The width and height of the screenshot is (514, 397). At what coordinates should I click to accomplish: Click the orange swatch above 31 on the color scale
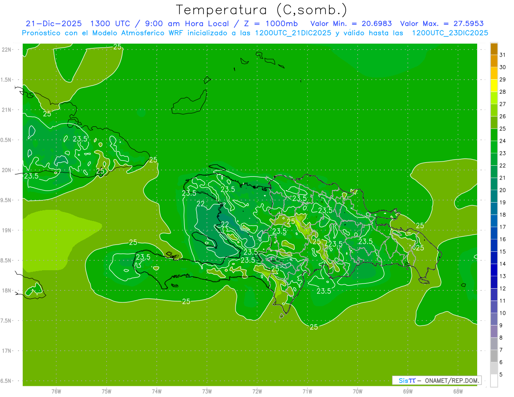coord(494,49)
